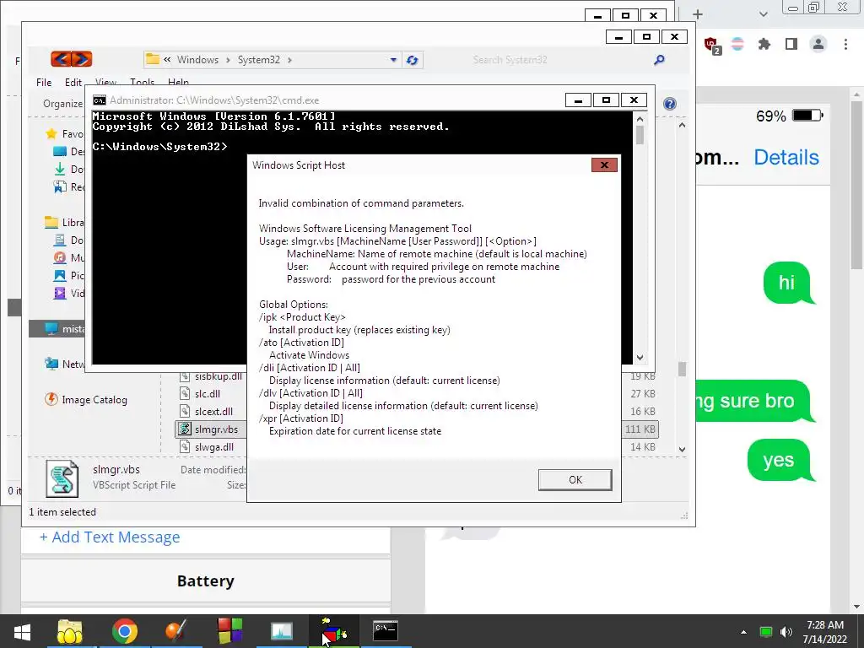Click the cmd.exe title bar icon
The height and width of the screenshot is (648, 864).
pos(100,100)
